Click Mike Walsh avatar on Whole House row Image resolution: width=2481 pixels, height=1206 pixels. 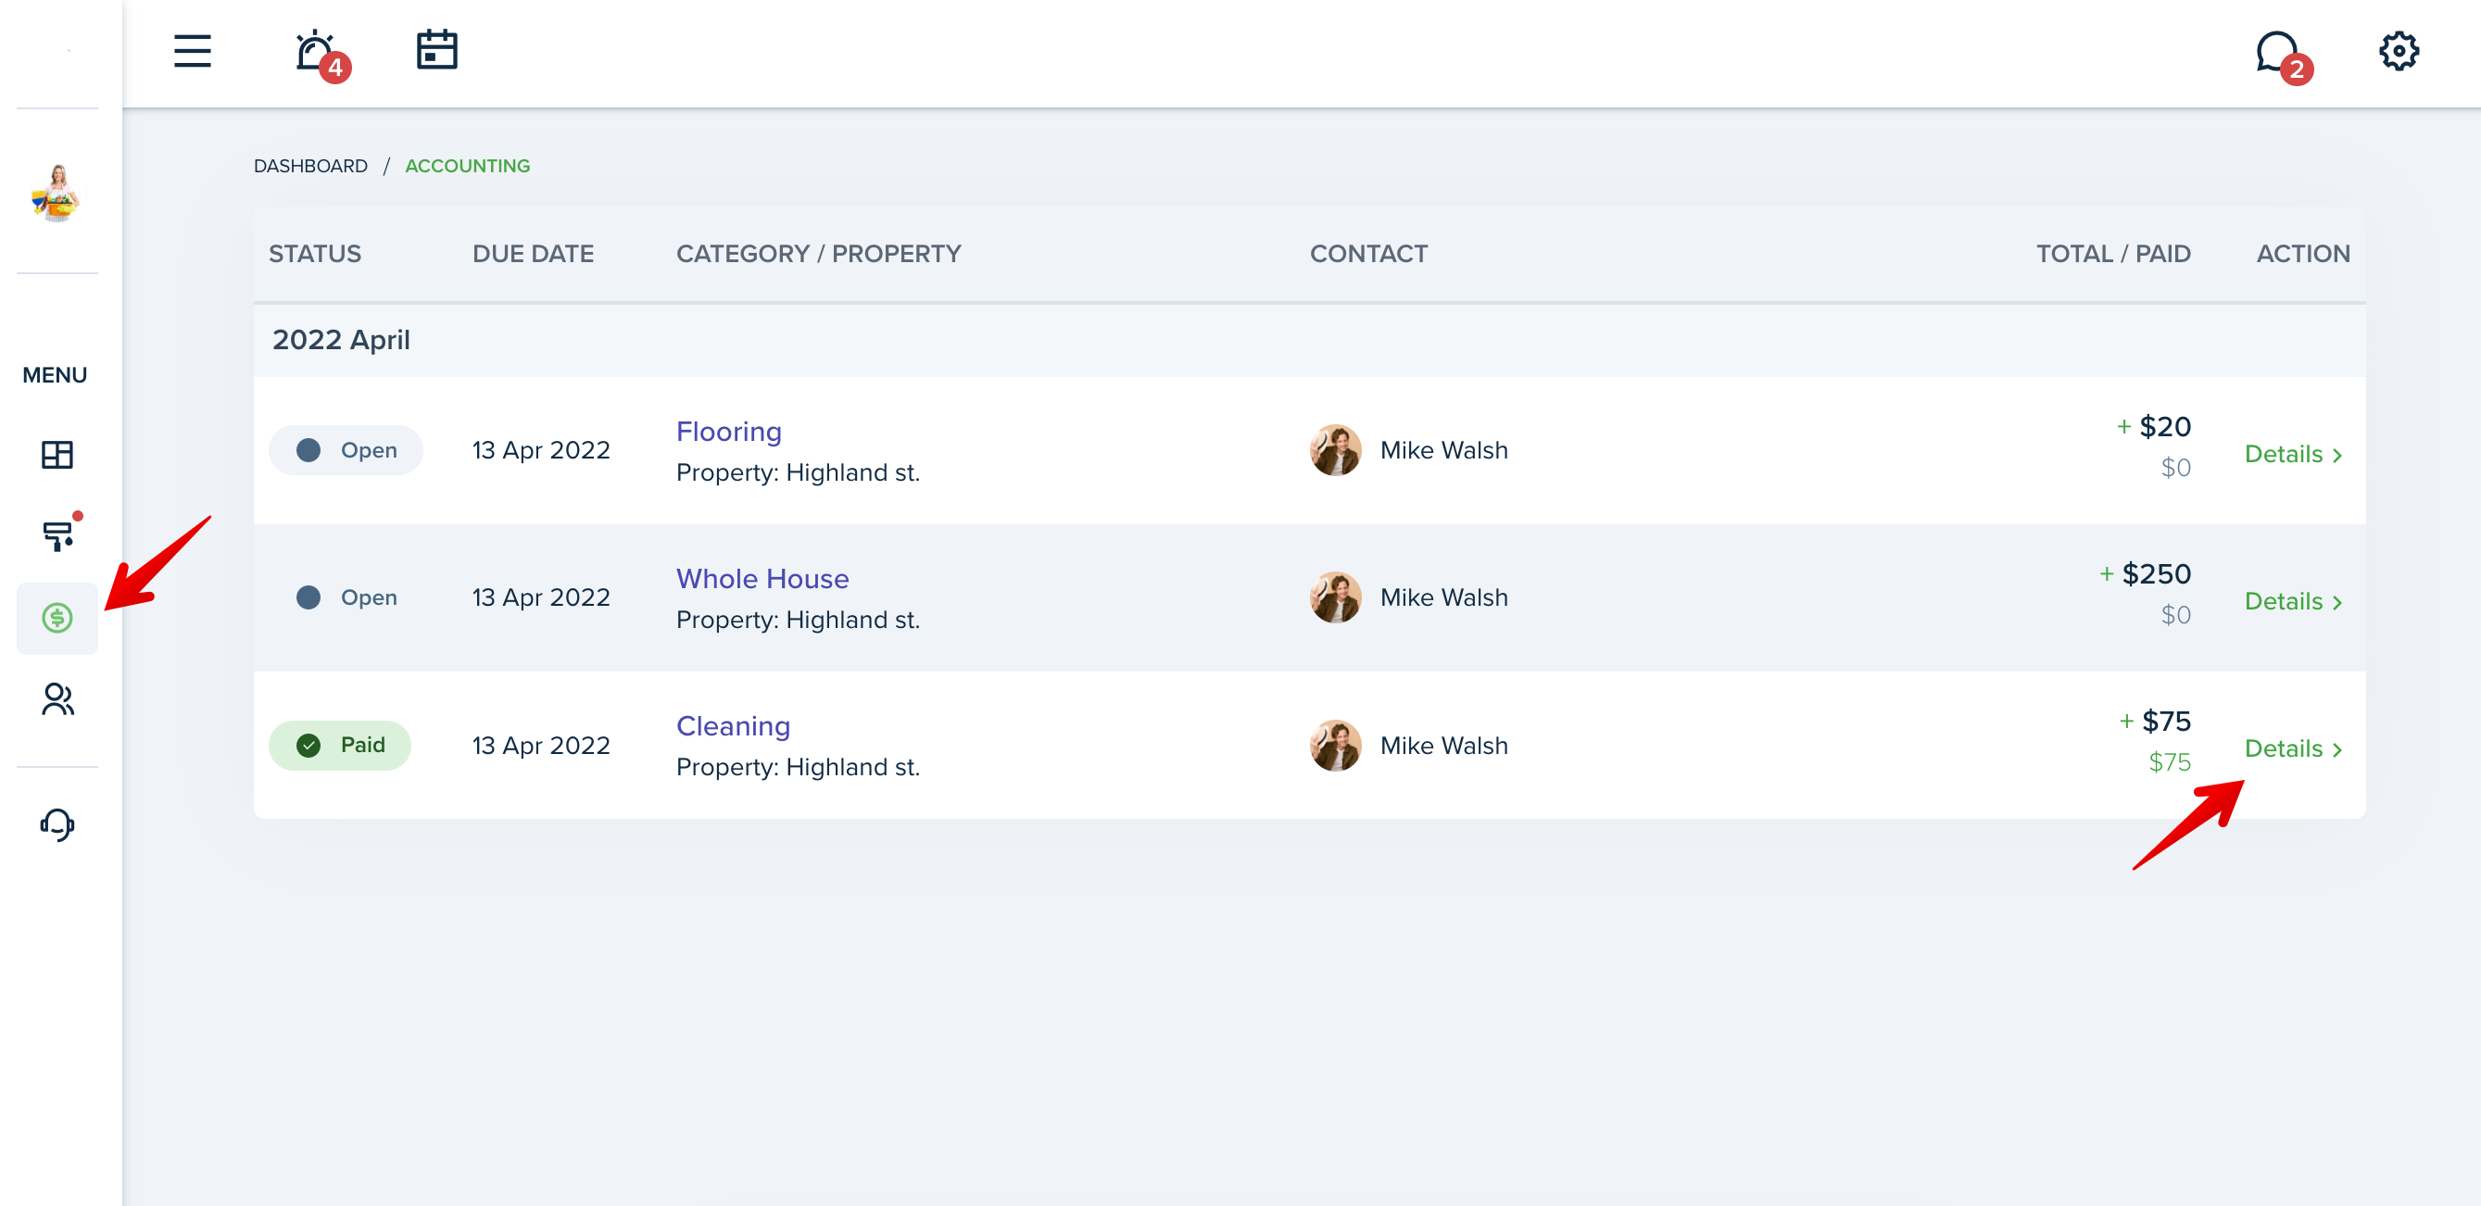click(1335, 597)
